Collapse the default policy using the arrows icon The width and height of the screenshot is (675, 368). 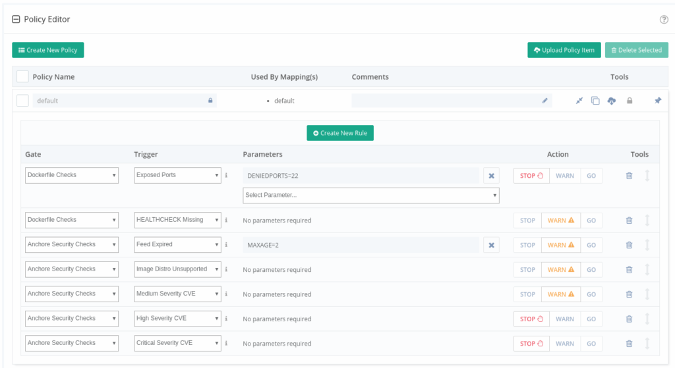click(579, 101)
